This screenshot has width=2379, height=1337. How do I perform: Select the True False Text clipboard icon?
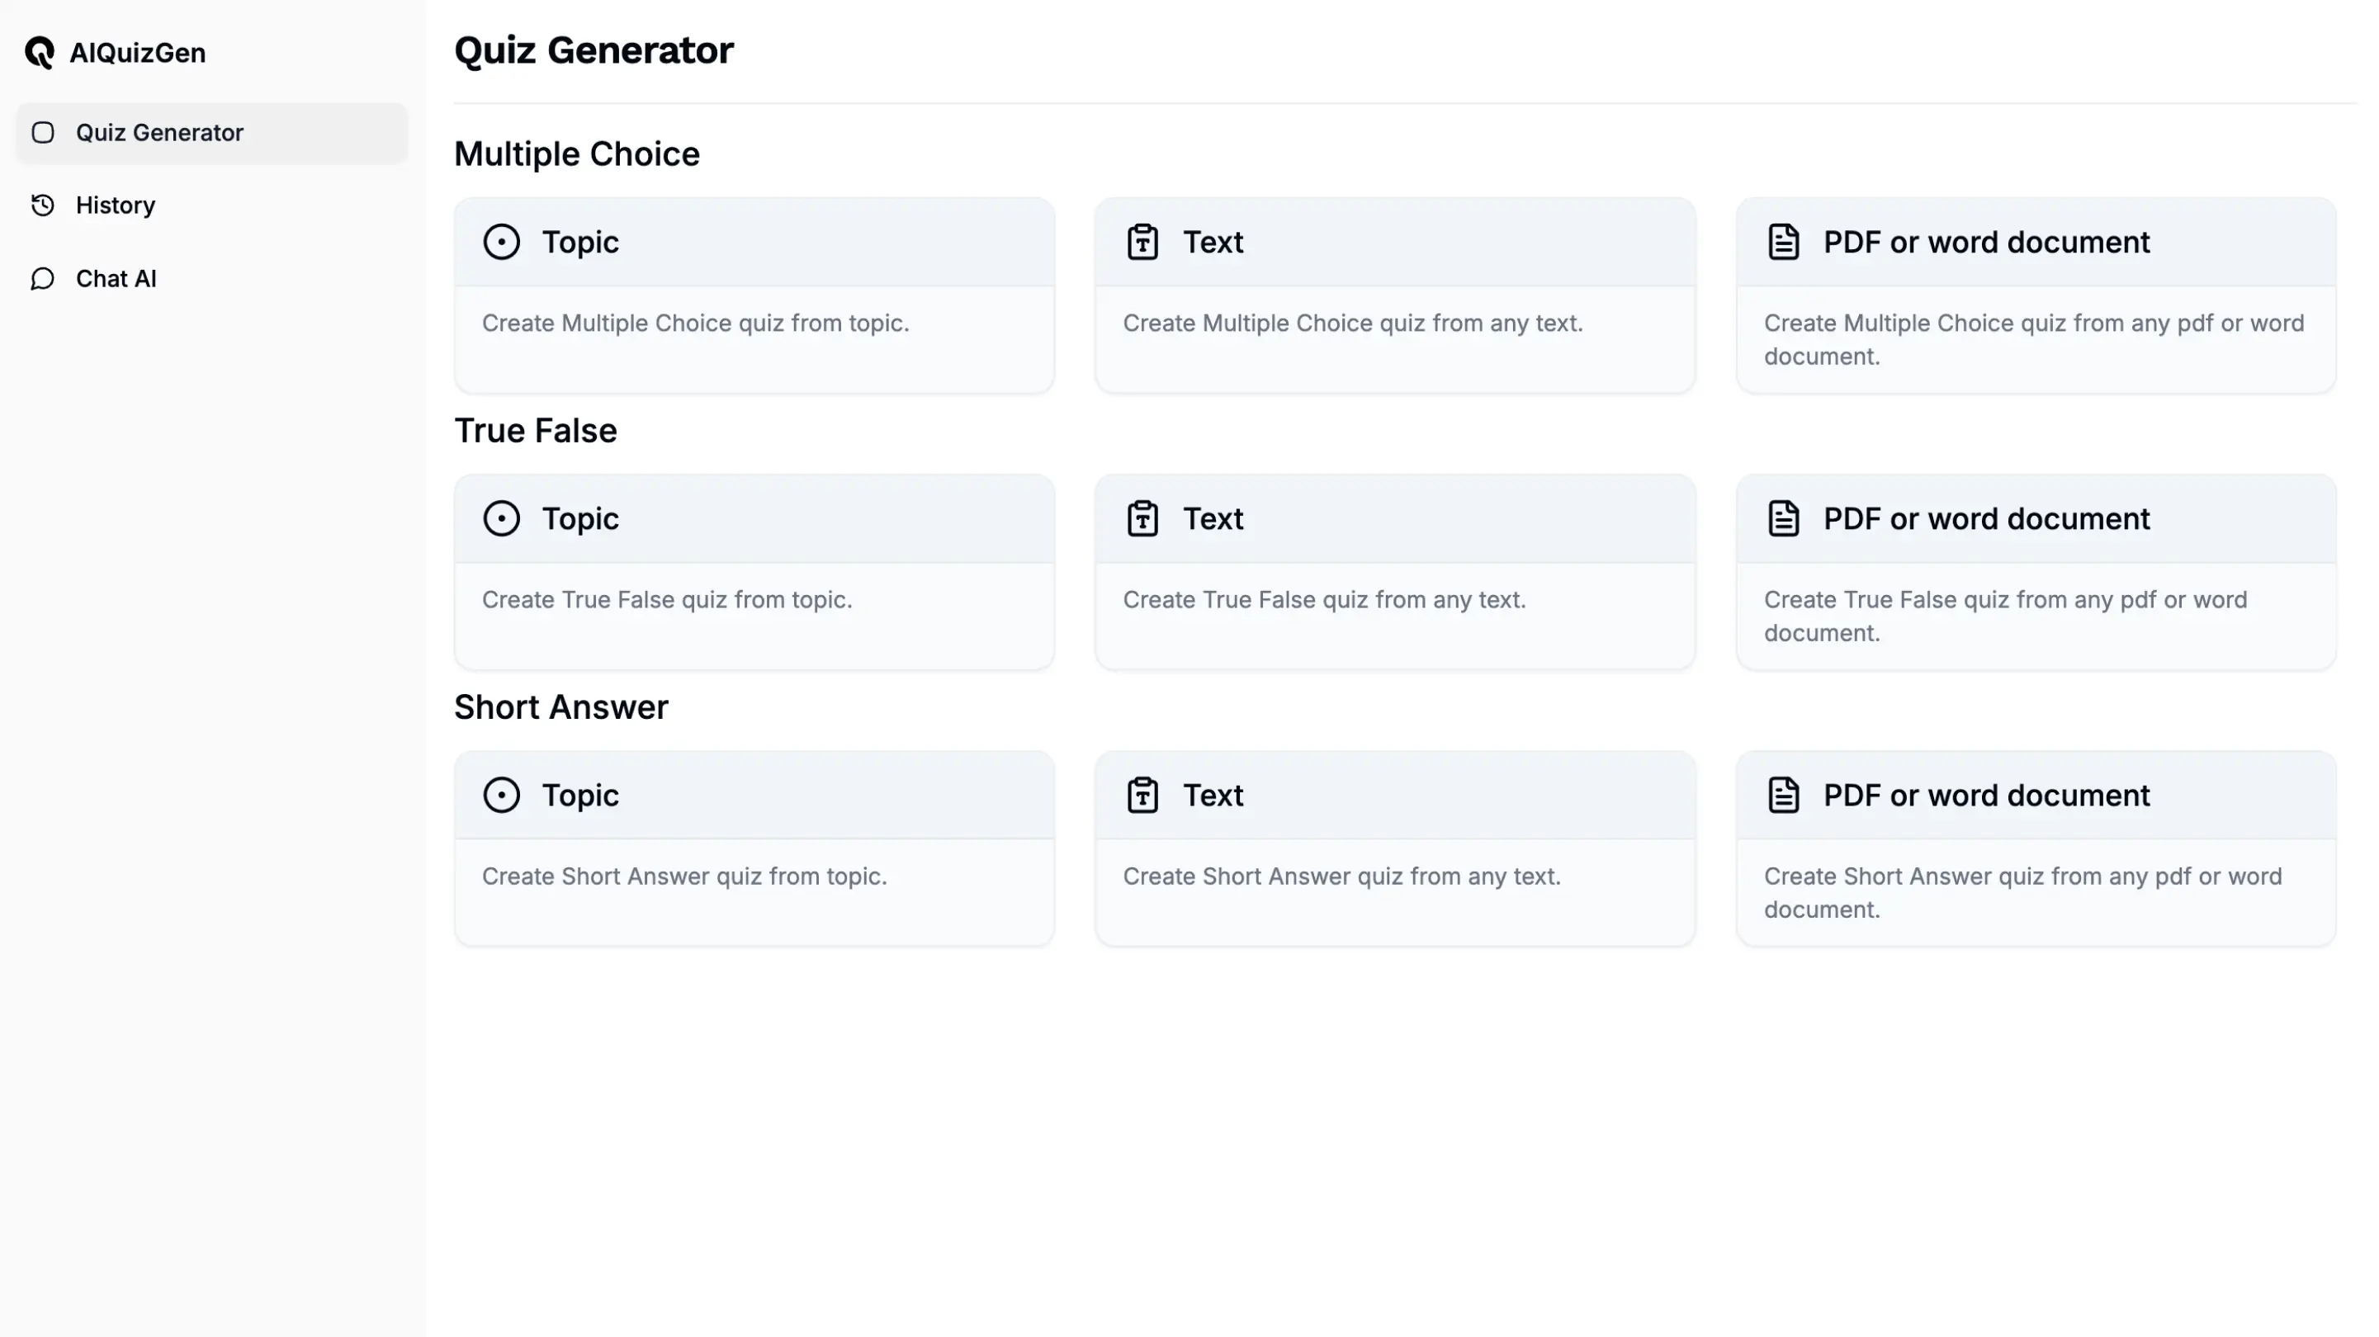click(1142, 518)
